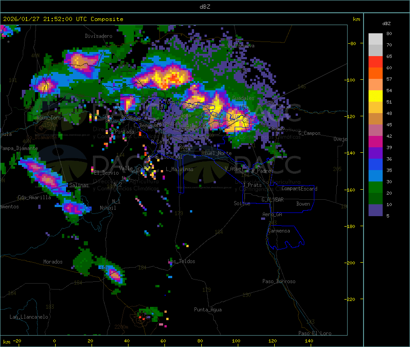Viewport: 410px width, 347px height.
Task: Select the light blue 30–35 dBZ legend swatch
Action: [375, 176]
